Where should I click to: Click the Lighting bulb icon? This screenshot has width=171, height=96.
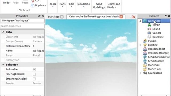click(x=145, y=45)
